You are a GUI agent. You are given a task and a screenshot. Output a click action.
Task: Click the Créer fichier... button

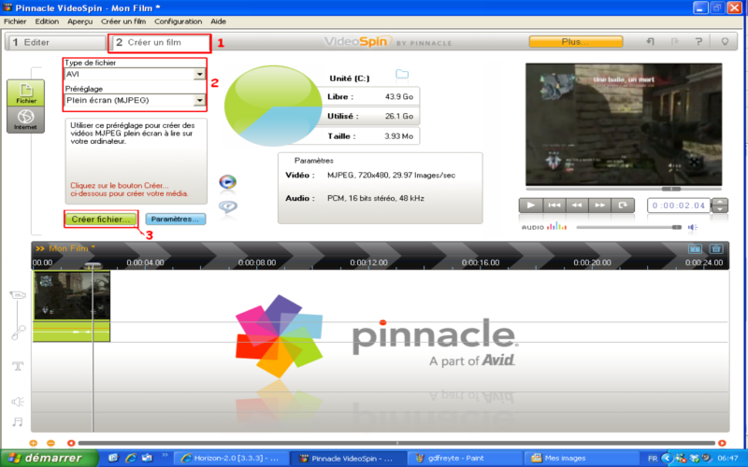pyautogui.click(x=101, y=219)
